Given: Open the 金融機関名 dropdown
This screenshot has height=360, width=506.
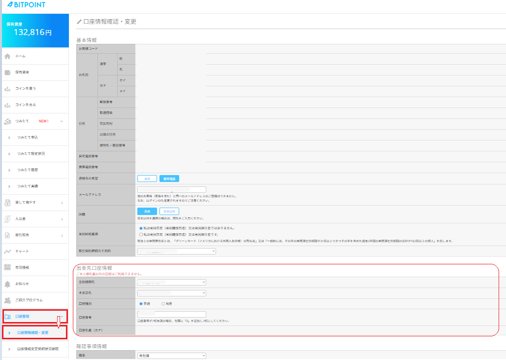Looking at the screenshot, I should 172,283.
